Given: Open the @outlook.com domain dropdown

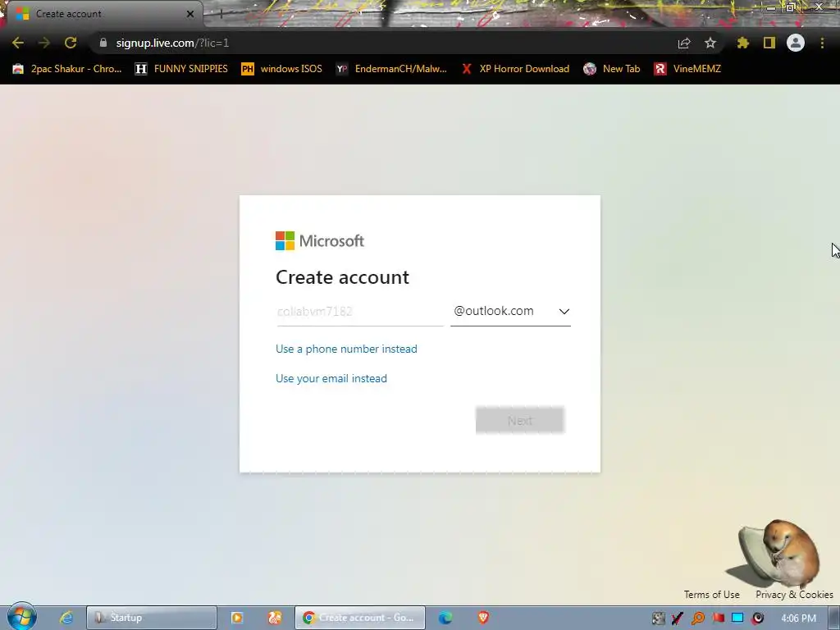Looking at the screenshot, I should tap(510, 311).
